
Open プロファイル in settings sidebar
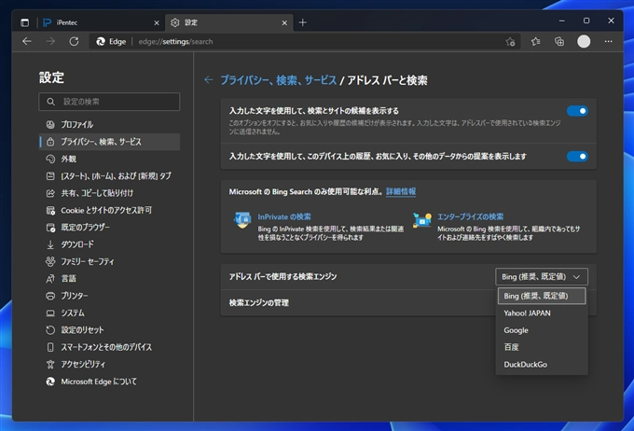pyautogui.click(x=109, y=125)
